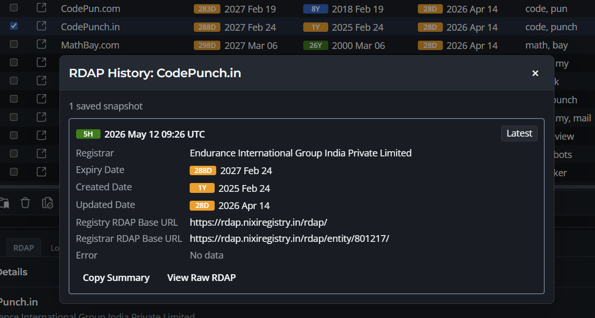Image resolution: width=595 pixels, height=318 pixels.
Task: Click the '1 saved snapshot' text
Action: pos(106,106)
